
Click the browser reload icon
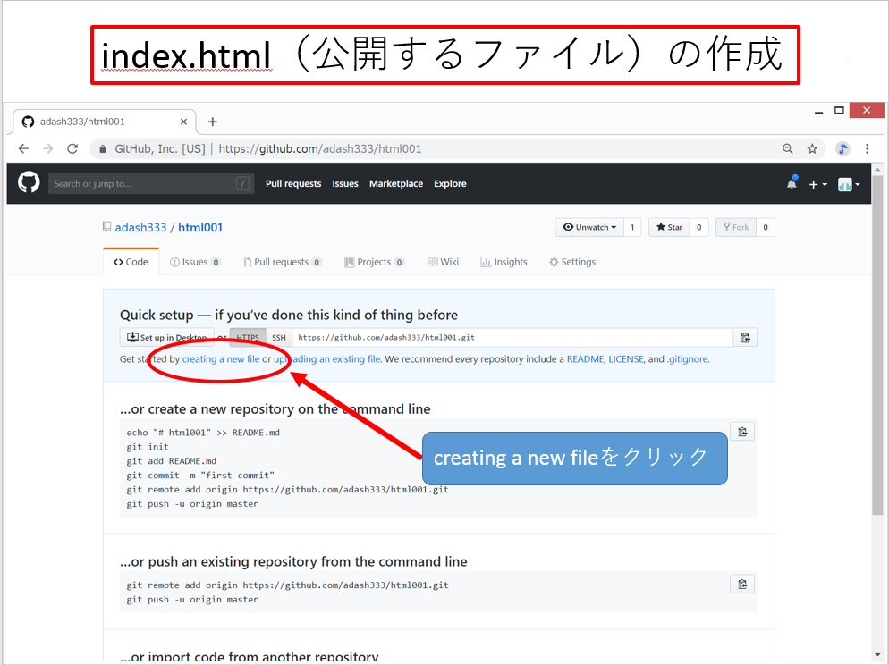click(x=72, y=149)
